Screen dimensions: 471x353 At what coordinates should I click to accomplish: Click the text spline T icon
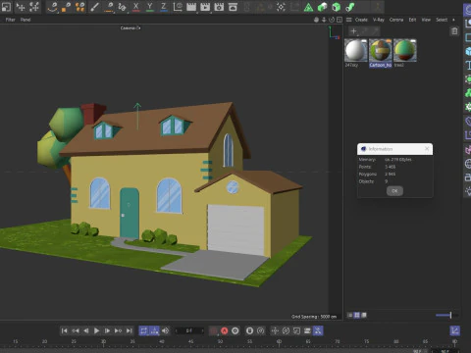click(x=468, y=65)
